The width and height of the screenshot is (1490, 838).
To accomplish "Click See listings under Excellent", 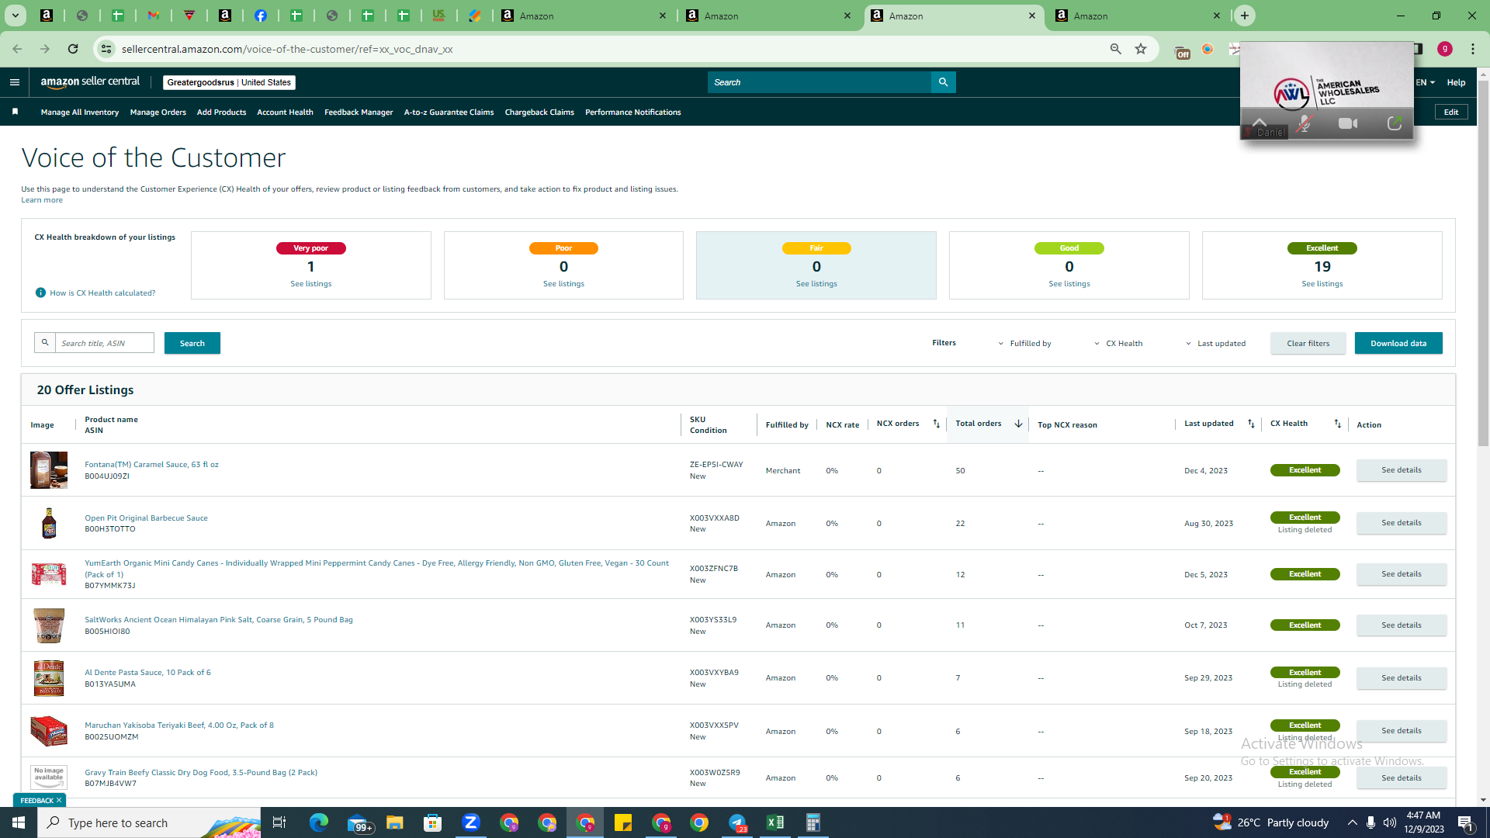I will 1322,284.
